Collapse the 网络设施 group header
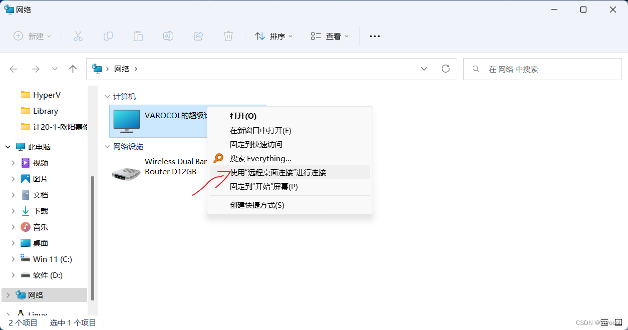Screen dimensions: 628x330 107,146
